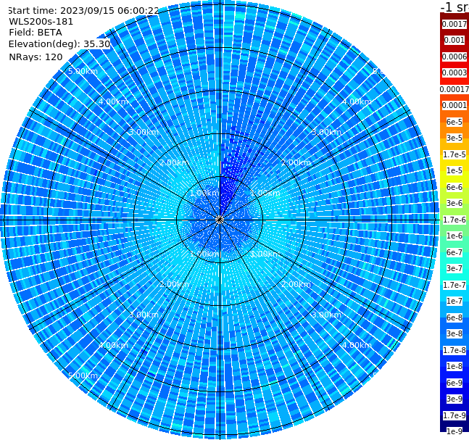Viewport: 469px width, 440px height.
Task: Click the 6e-8 colorbar value
Action: [455, 317]
